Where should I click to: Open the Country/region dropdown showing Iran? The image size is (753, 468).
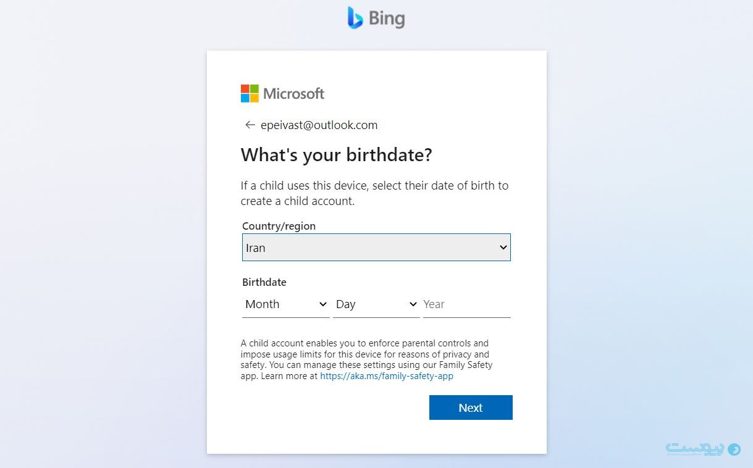pos(376,248)
